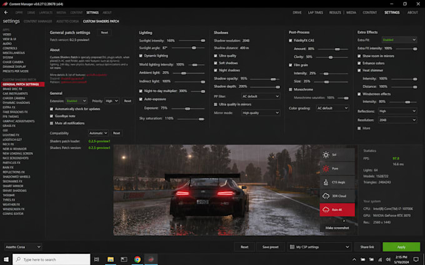
Task: Open the Windows Start menu
Action: 6,259
